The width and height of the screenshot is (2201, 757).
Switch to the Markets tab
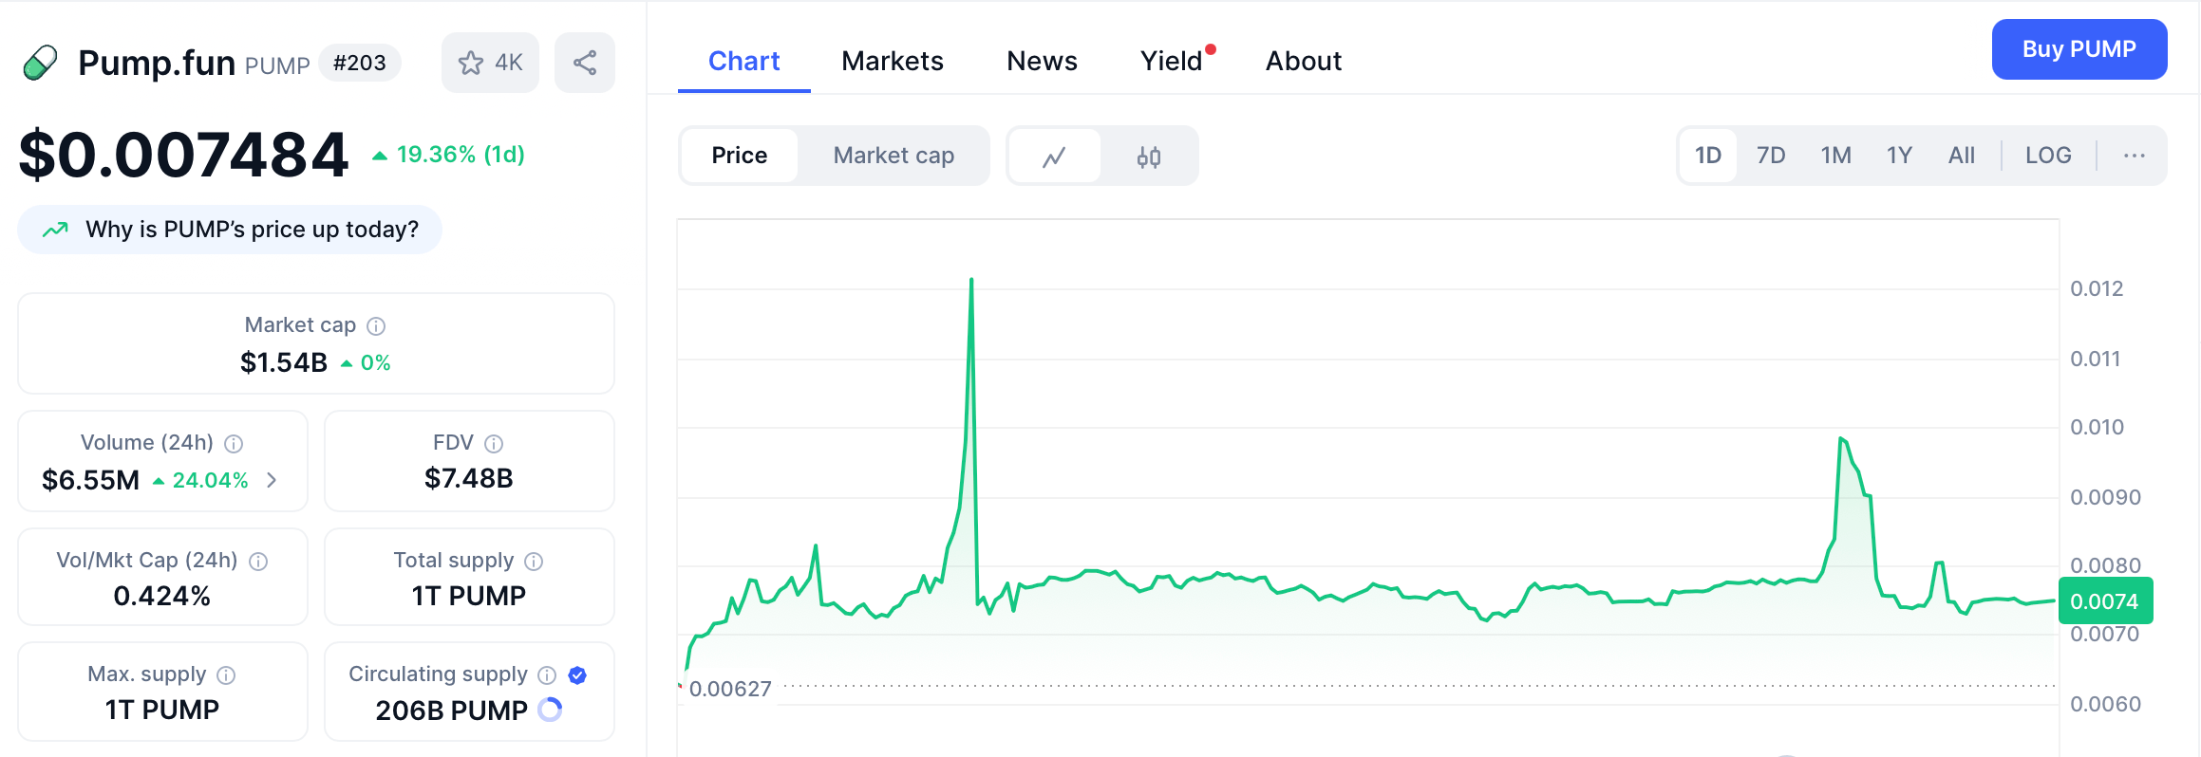[x=893, y=62]
